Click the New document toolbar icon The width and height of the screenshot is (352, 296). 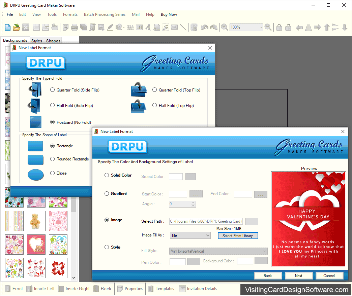click(x=8, y=27)
